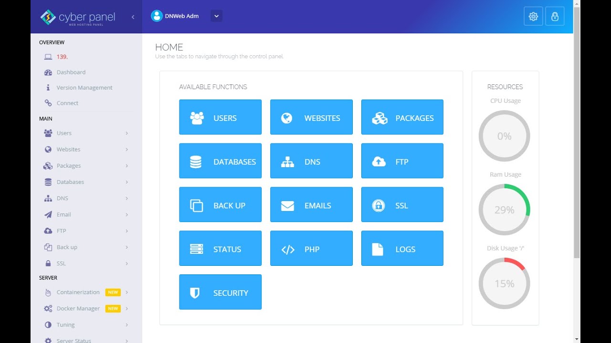Click the Dashboard gauge icon in sidebar
Viewport: 611px width, 343px height.
(x=48, y=72)
